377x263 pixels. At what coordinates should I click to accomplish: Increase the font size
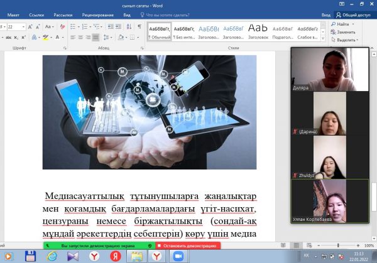[x=30, y=27]
